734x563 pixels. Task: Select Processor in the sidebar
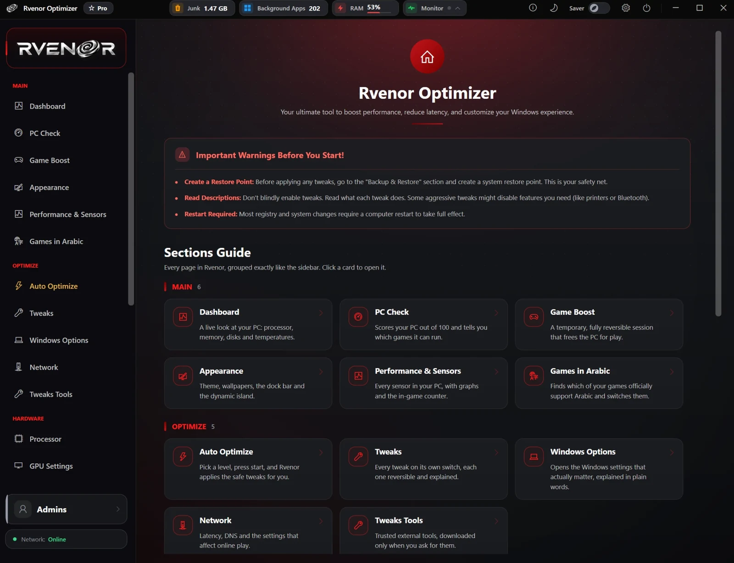point(66,439)
